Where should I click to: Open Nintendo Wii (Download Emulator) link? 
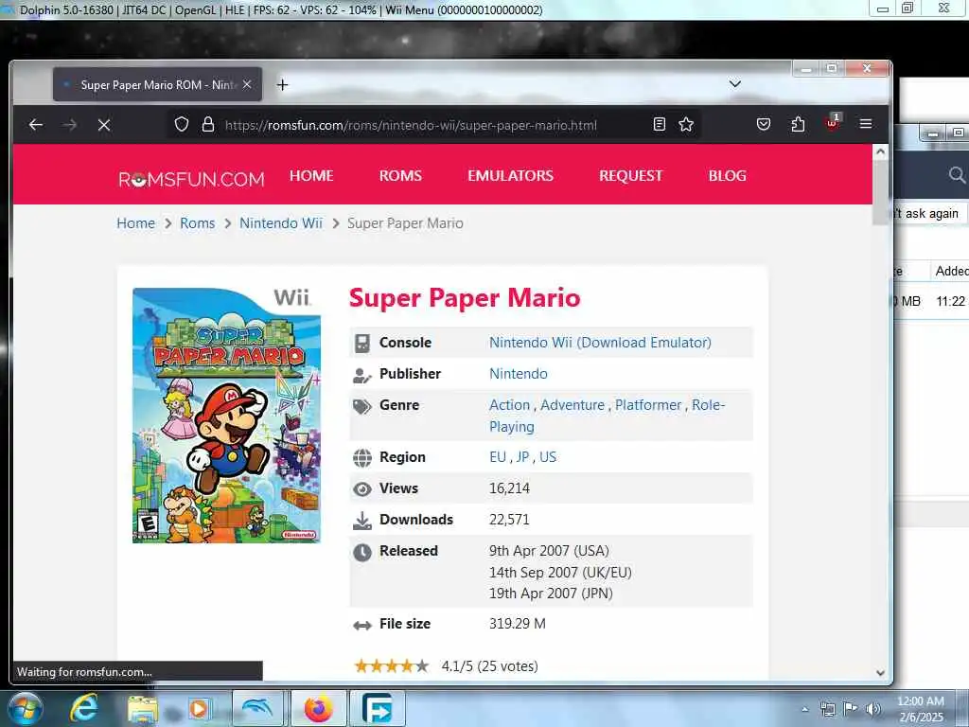pos(600,343)
